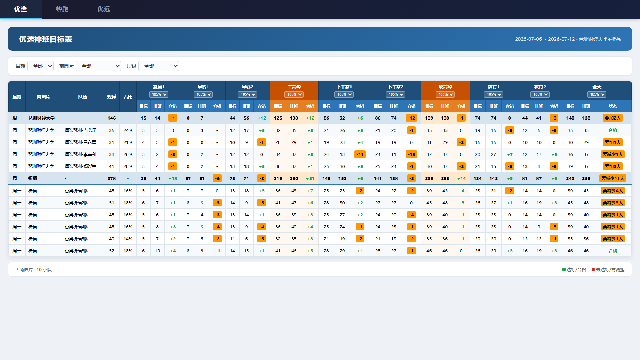Click the 要加1人 status for 海珠琶洲-吕永星
This screenshot has width=640, height=360.
click(x=613, y=142)
